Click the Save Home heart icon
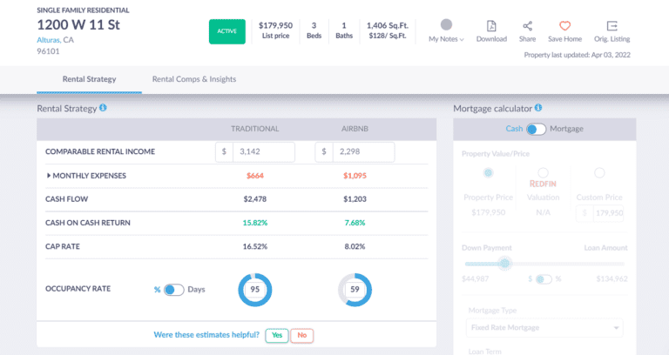This screenshot has width=669, height=355. (564, 26)
